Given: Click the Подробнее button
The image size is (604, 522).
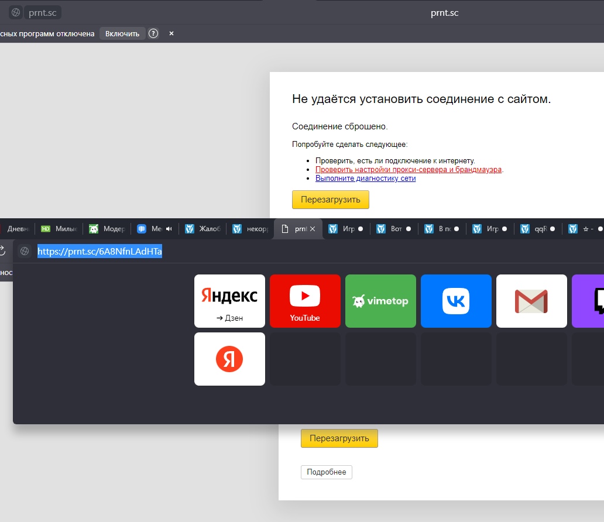Looking at the screenshot, I should tap(327, 472).
